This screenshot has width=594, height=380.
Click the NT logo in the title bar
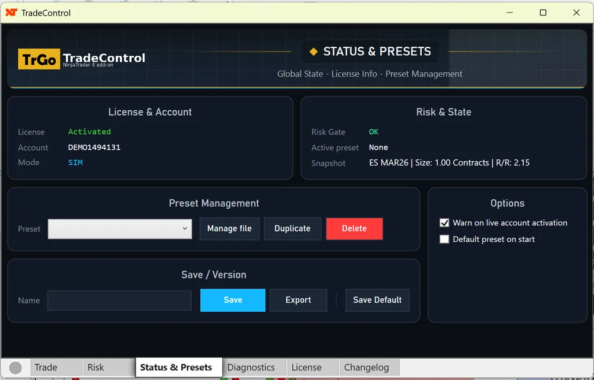point(12,12)
